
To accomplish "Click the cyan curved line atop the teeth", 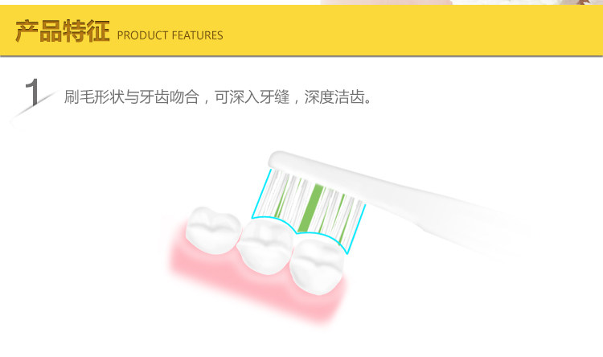I will pyautogui.click(x=300, y=231).
